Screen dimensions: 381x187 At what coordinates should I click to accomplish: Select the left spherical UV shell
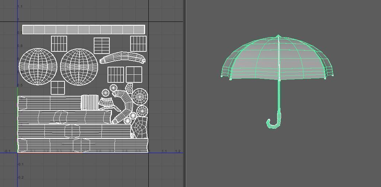(38, 67)
